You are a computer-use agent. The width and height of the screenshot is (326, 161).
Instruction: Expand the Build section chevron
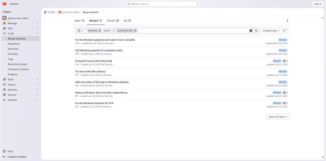coord(37,79)
